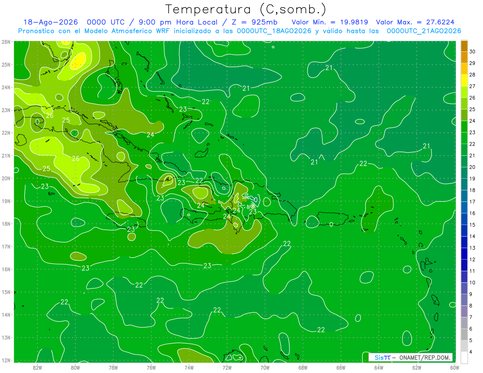483x373 pixels.
Task: Click the legend scale value 9
Action: (472, 294)
